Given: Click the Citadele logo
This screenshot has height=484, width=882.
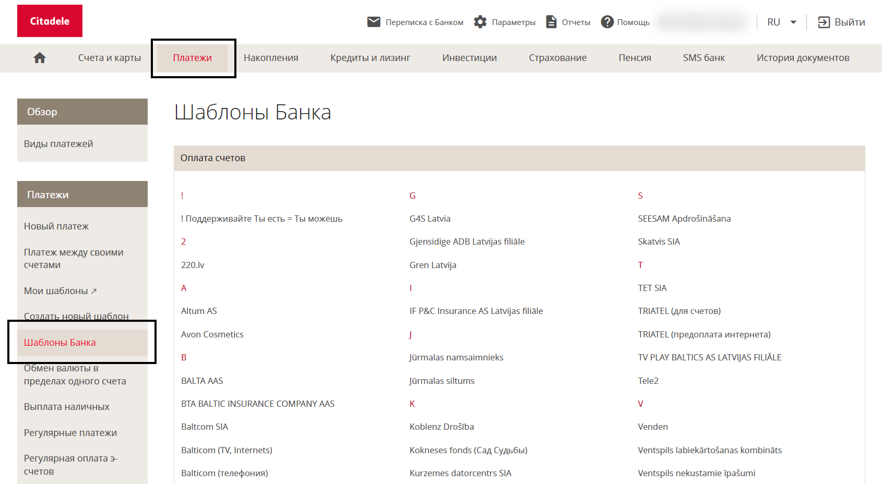Looking at the screenshot, I should 50,21.
